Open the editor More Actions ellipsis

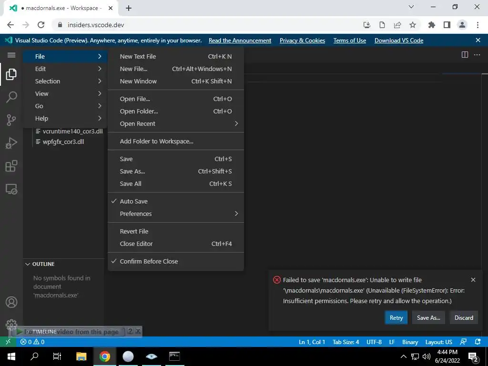point(477,55)
